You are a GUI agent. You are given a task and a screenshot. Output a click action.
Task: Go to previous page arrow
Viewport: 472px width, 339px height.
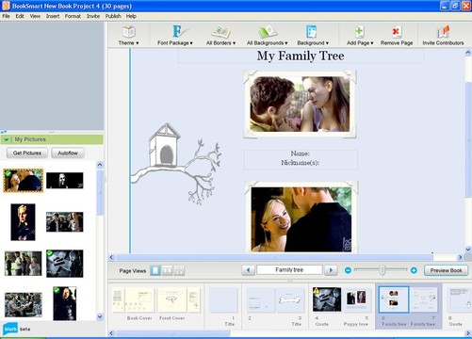(x=248, y=270)
